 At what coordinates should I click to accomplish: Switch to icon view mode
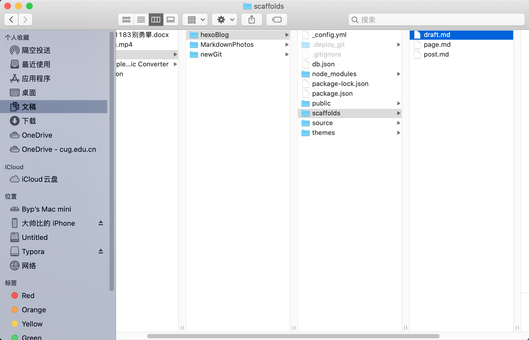pyautogui.click(x=126, y=20)
